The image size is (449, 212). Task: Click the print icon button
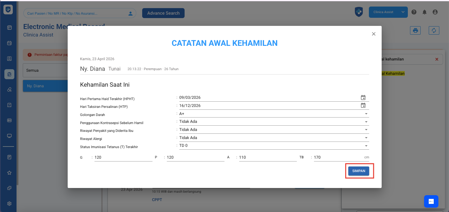tap(415, 30)
